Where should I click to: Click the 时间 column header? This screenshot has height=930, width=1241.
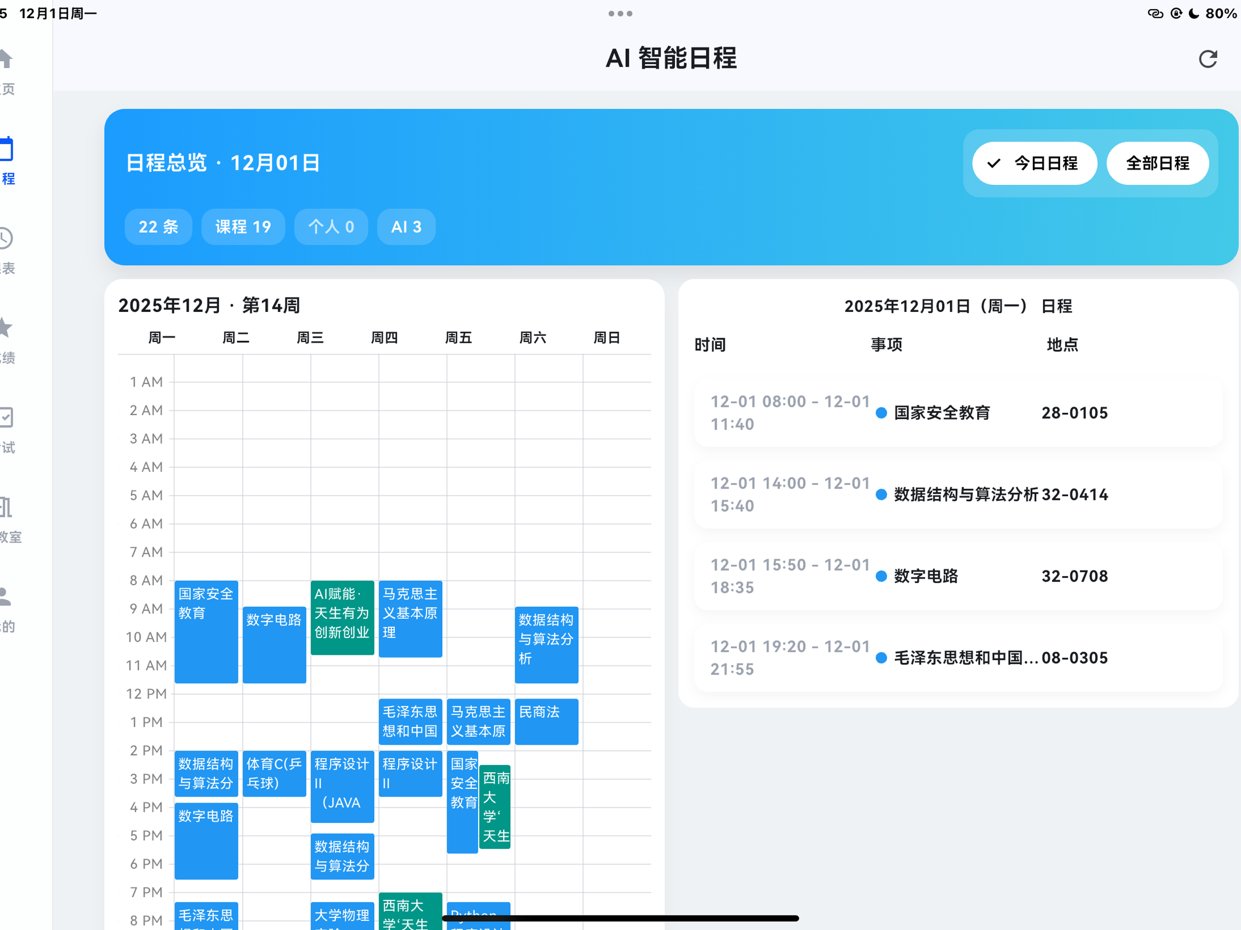[710, 344]
